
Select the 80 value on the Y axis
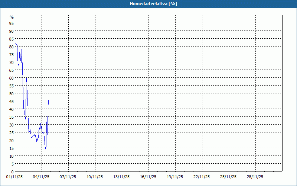click(x=12, y=47)
